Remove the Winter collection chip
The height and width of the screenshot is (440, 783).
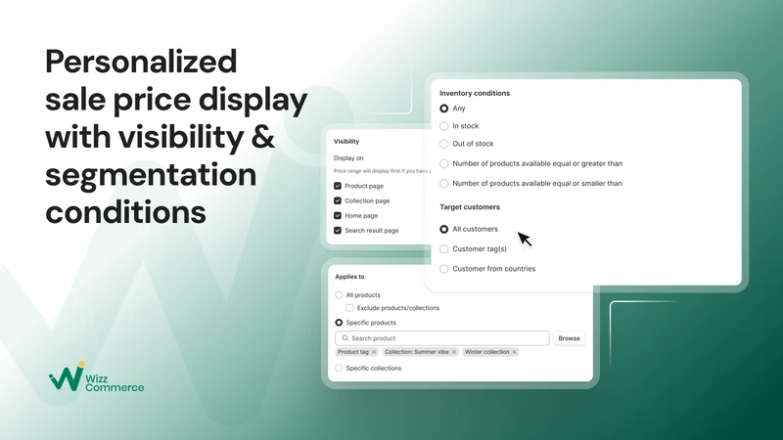(x=515, y=352)
